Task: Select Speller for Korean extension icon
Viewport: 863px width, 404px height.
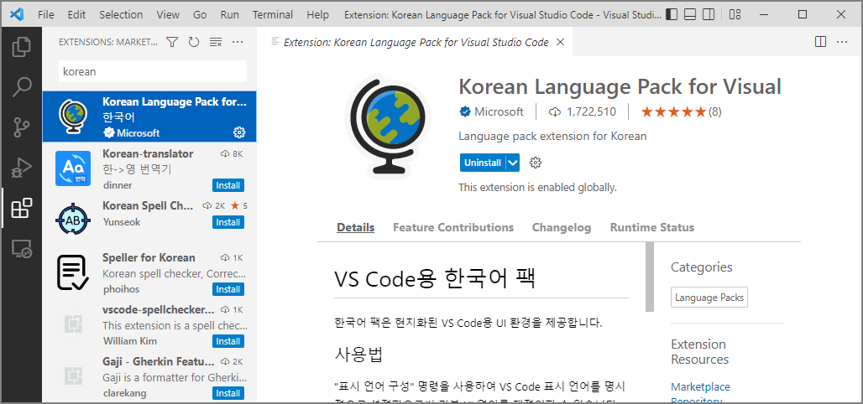Action: pos(73,272)
